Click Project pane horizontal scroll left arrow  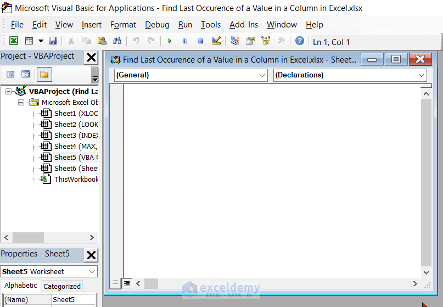(7, 237)
